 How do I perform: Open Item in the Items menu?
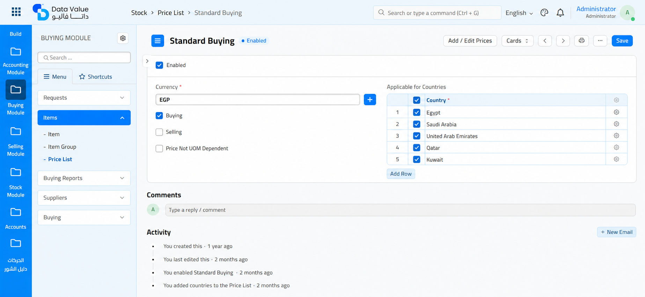point(54,134)
